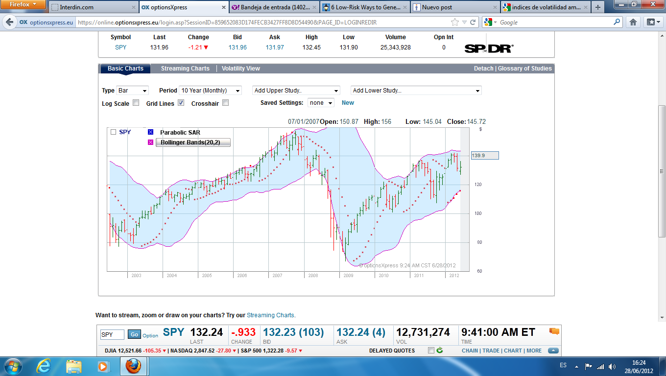Screen dimensions: 666x376
Task: Click the orange chat bubbles icon
Action: pos(554,331)
